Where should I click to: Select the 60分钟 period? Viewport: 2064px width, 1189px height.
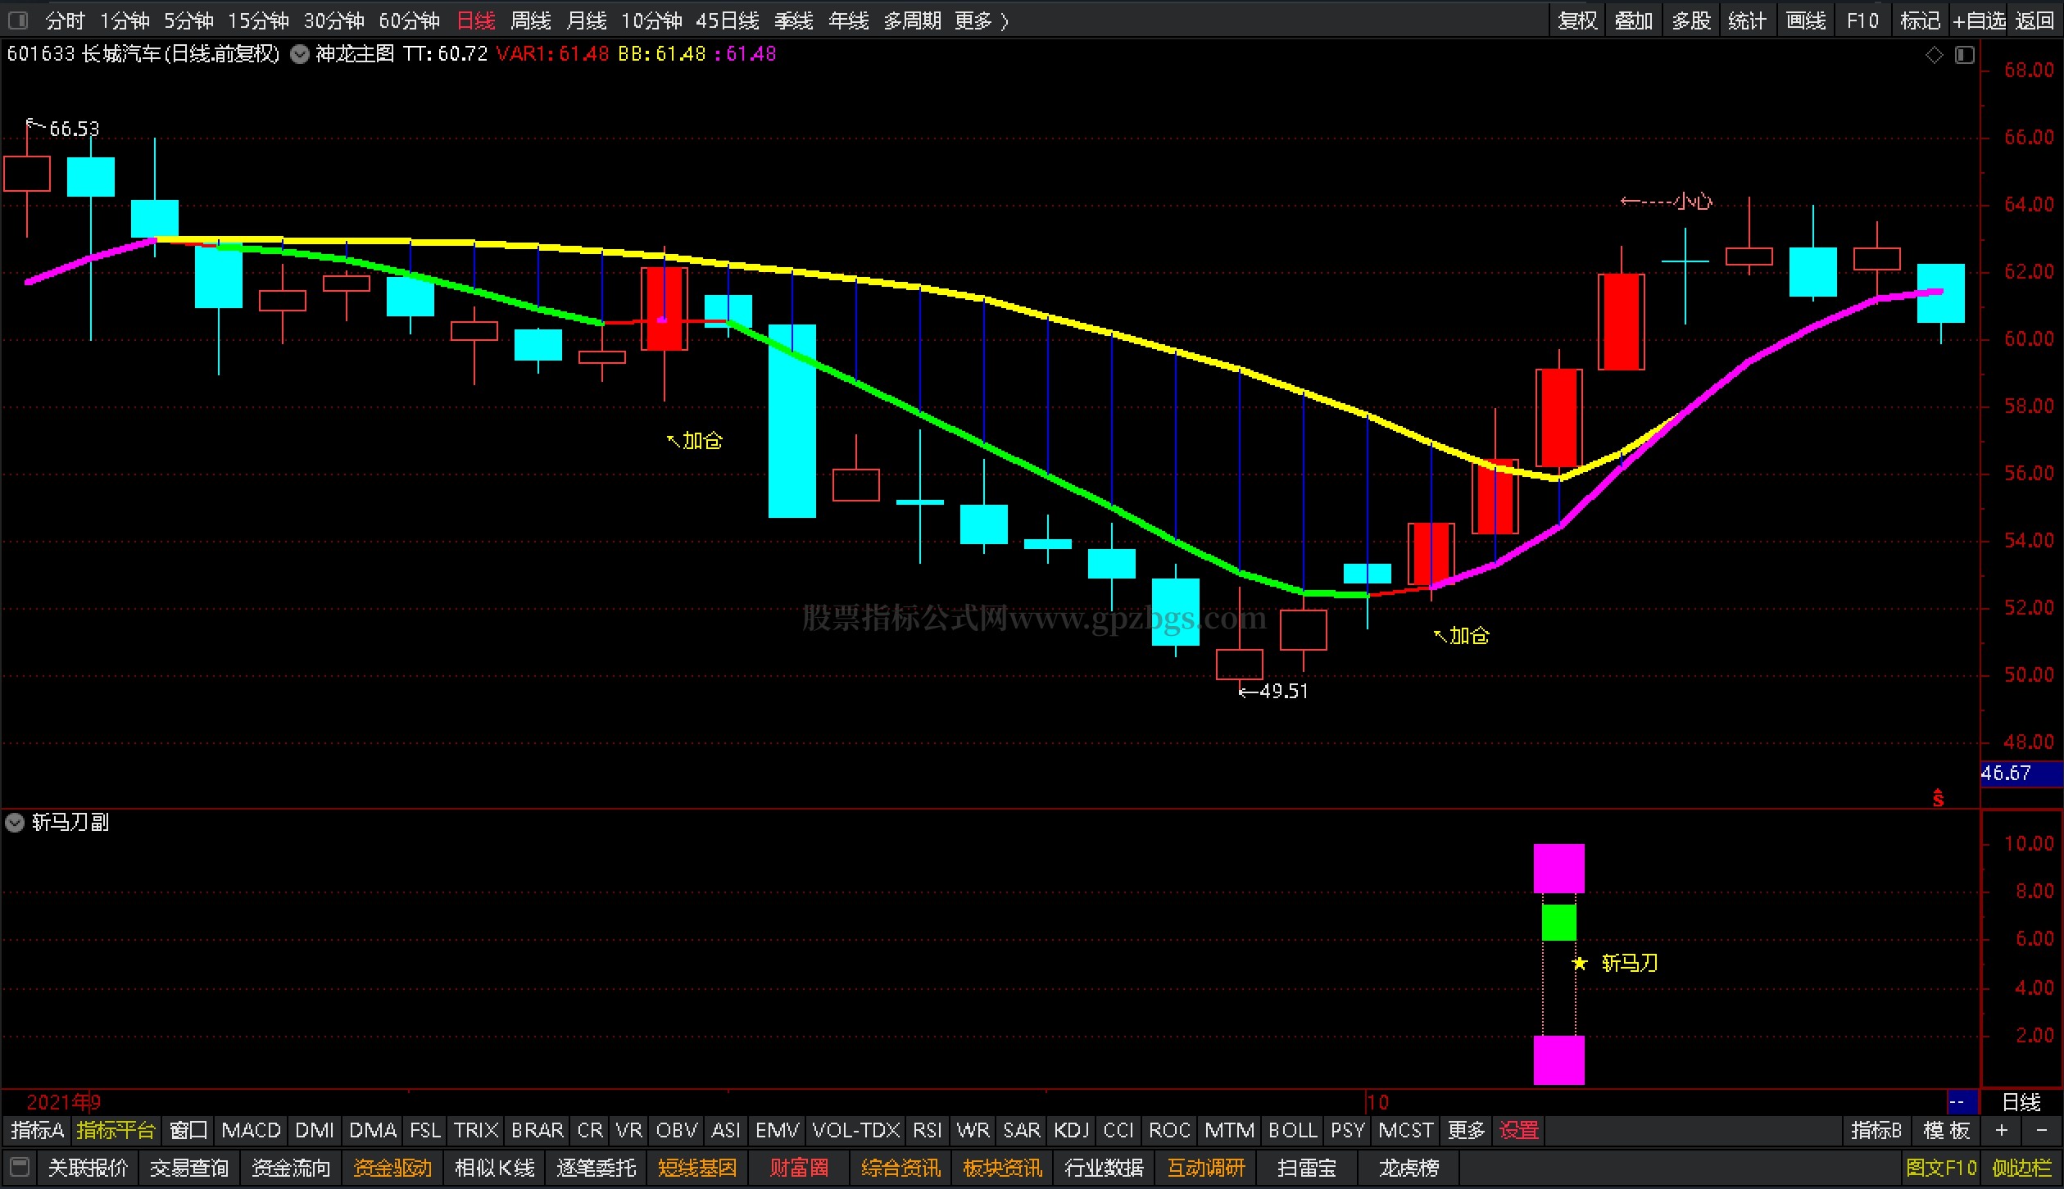tap(409, 20)
